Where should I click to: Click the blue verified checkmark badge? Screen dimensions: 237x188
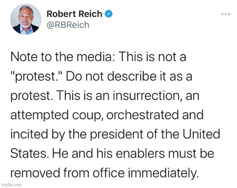coord(108,14)
